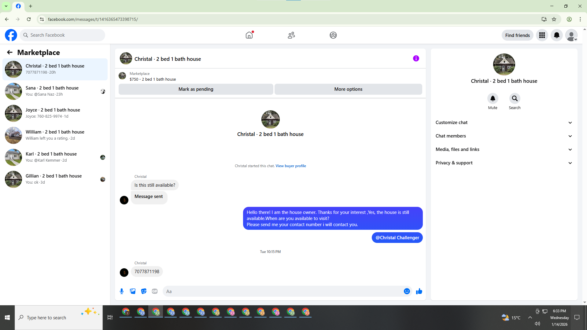Open the Facebook menu grid icon
The height and width of the screenshot is (330, 587).
point(542,35)
